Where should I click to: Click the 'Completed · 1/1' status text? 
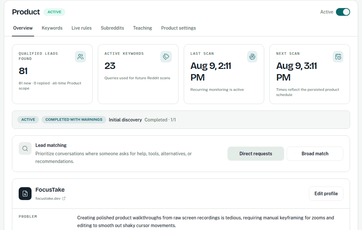coord(160,120)
